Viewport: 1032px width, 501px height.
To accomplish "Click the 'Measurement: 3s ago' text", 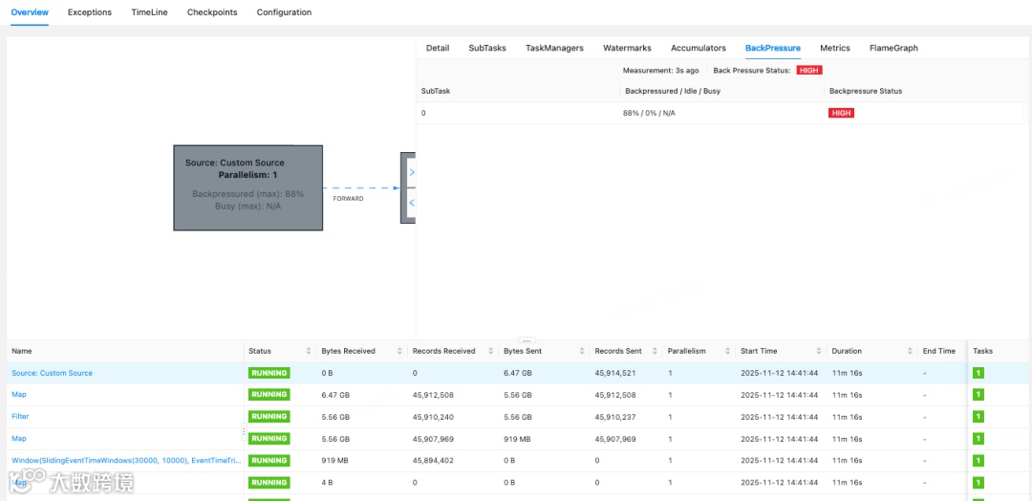I will (x=661, y=70).
